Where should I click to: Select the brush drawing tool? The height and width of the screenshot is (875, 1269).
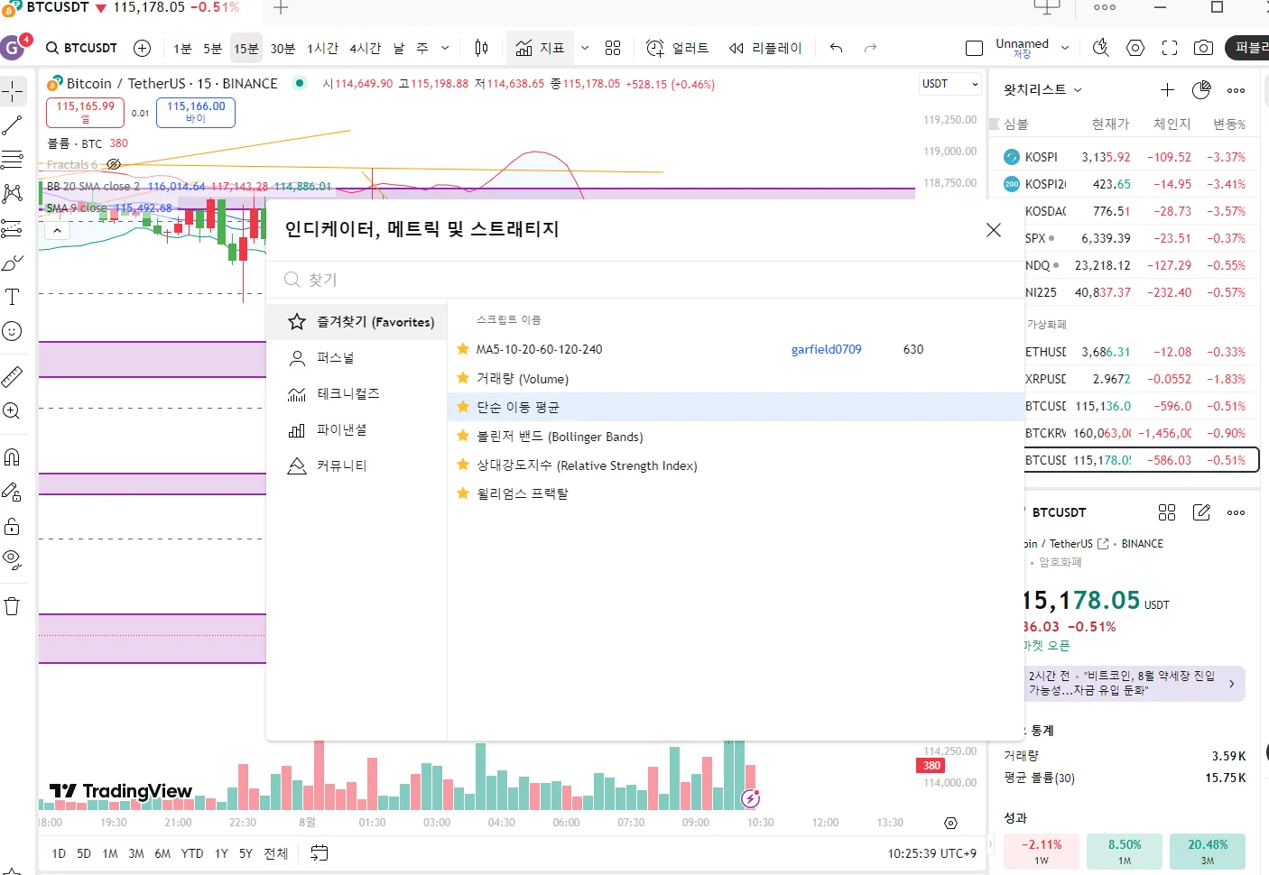pyautogui.click(x=13, y=262)
